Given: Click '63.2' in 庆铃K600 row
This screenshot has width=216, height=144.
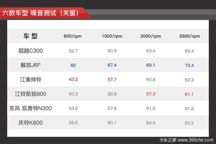Looking at the screenshot, I should tap(189, 123).
